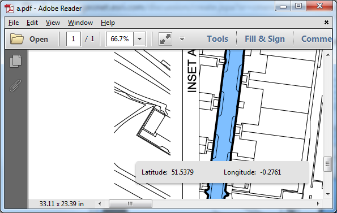This screenshot has width=337, height=213.
Task: Click the Latitude 51.5379 readout
Action: click(x=168, y=172)
